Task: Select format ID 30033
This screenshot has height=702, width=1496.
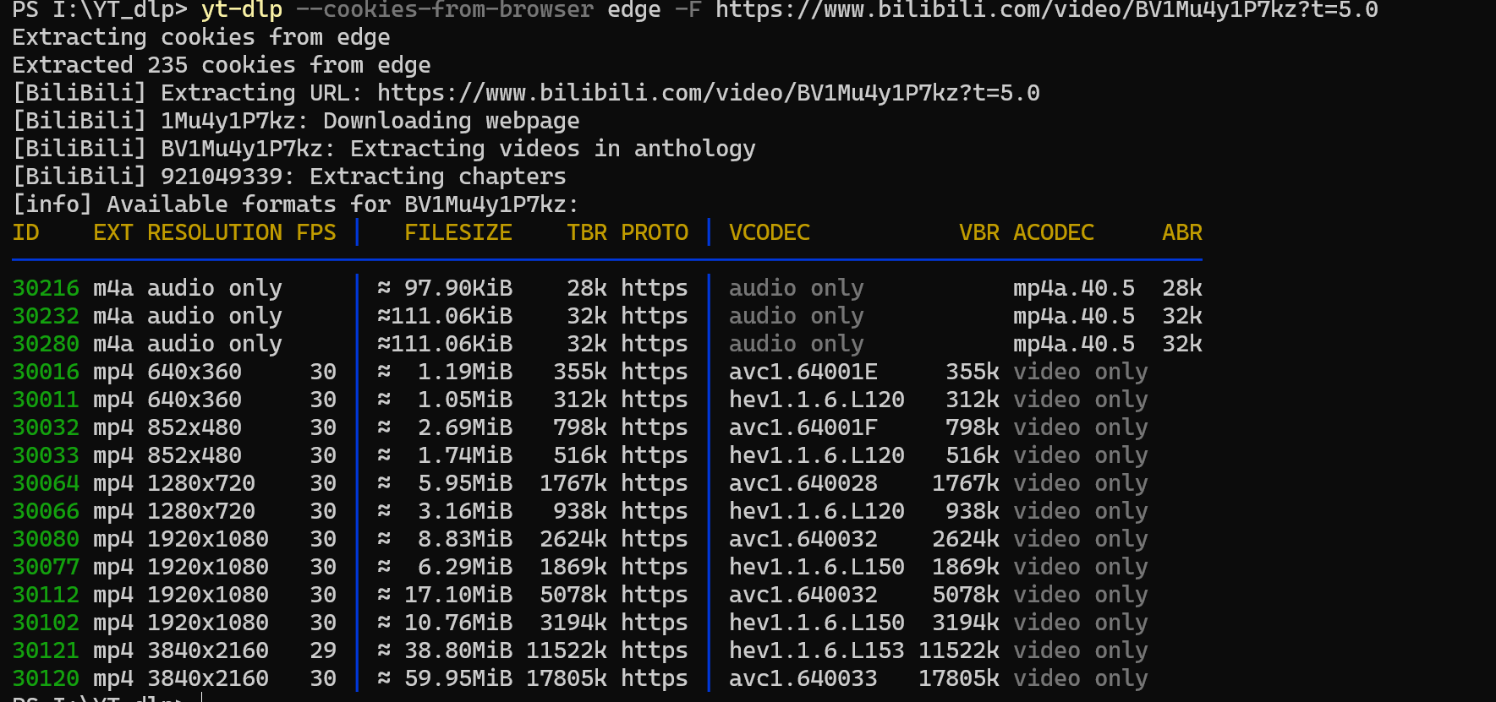Action: coord(46,455)
